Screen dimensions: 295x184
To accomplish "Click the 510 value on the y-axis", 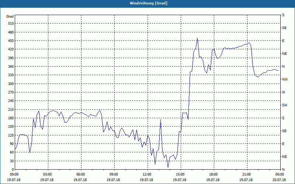I will pos(11,24).
